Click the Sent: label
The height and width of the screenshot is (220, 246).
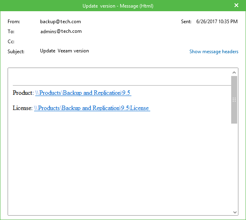click(186, 22)
